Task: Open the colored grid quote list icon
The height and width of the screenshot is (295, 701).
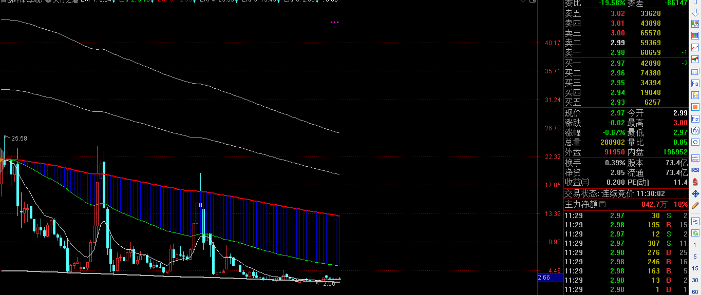Action: pos(695,36)
